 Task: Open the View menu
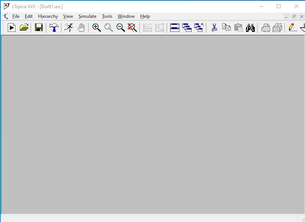(x=68, y=16)
